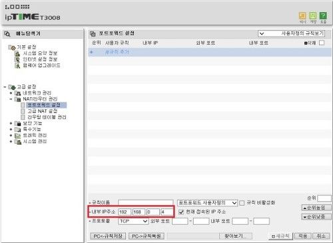Click the third IP octet field showing 0
The height and width of the screenshot is (243, 333).
[x=153, y=212]
